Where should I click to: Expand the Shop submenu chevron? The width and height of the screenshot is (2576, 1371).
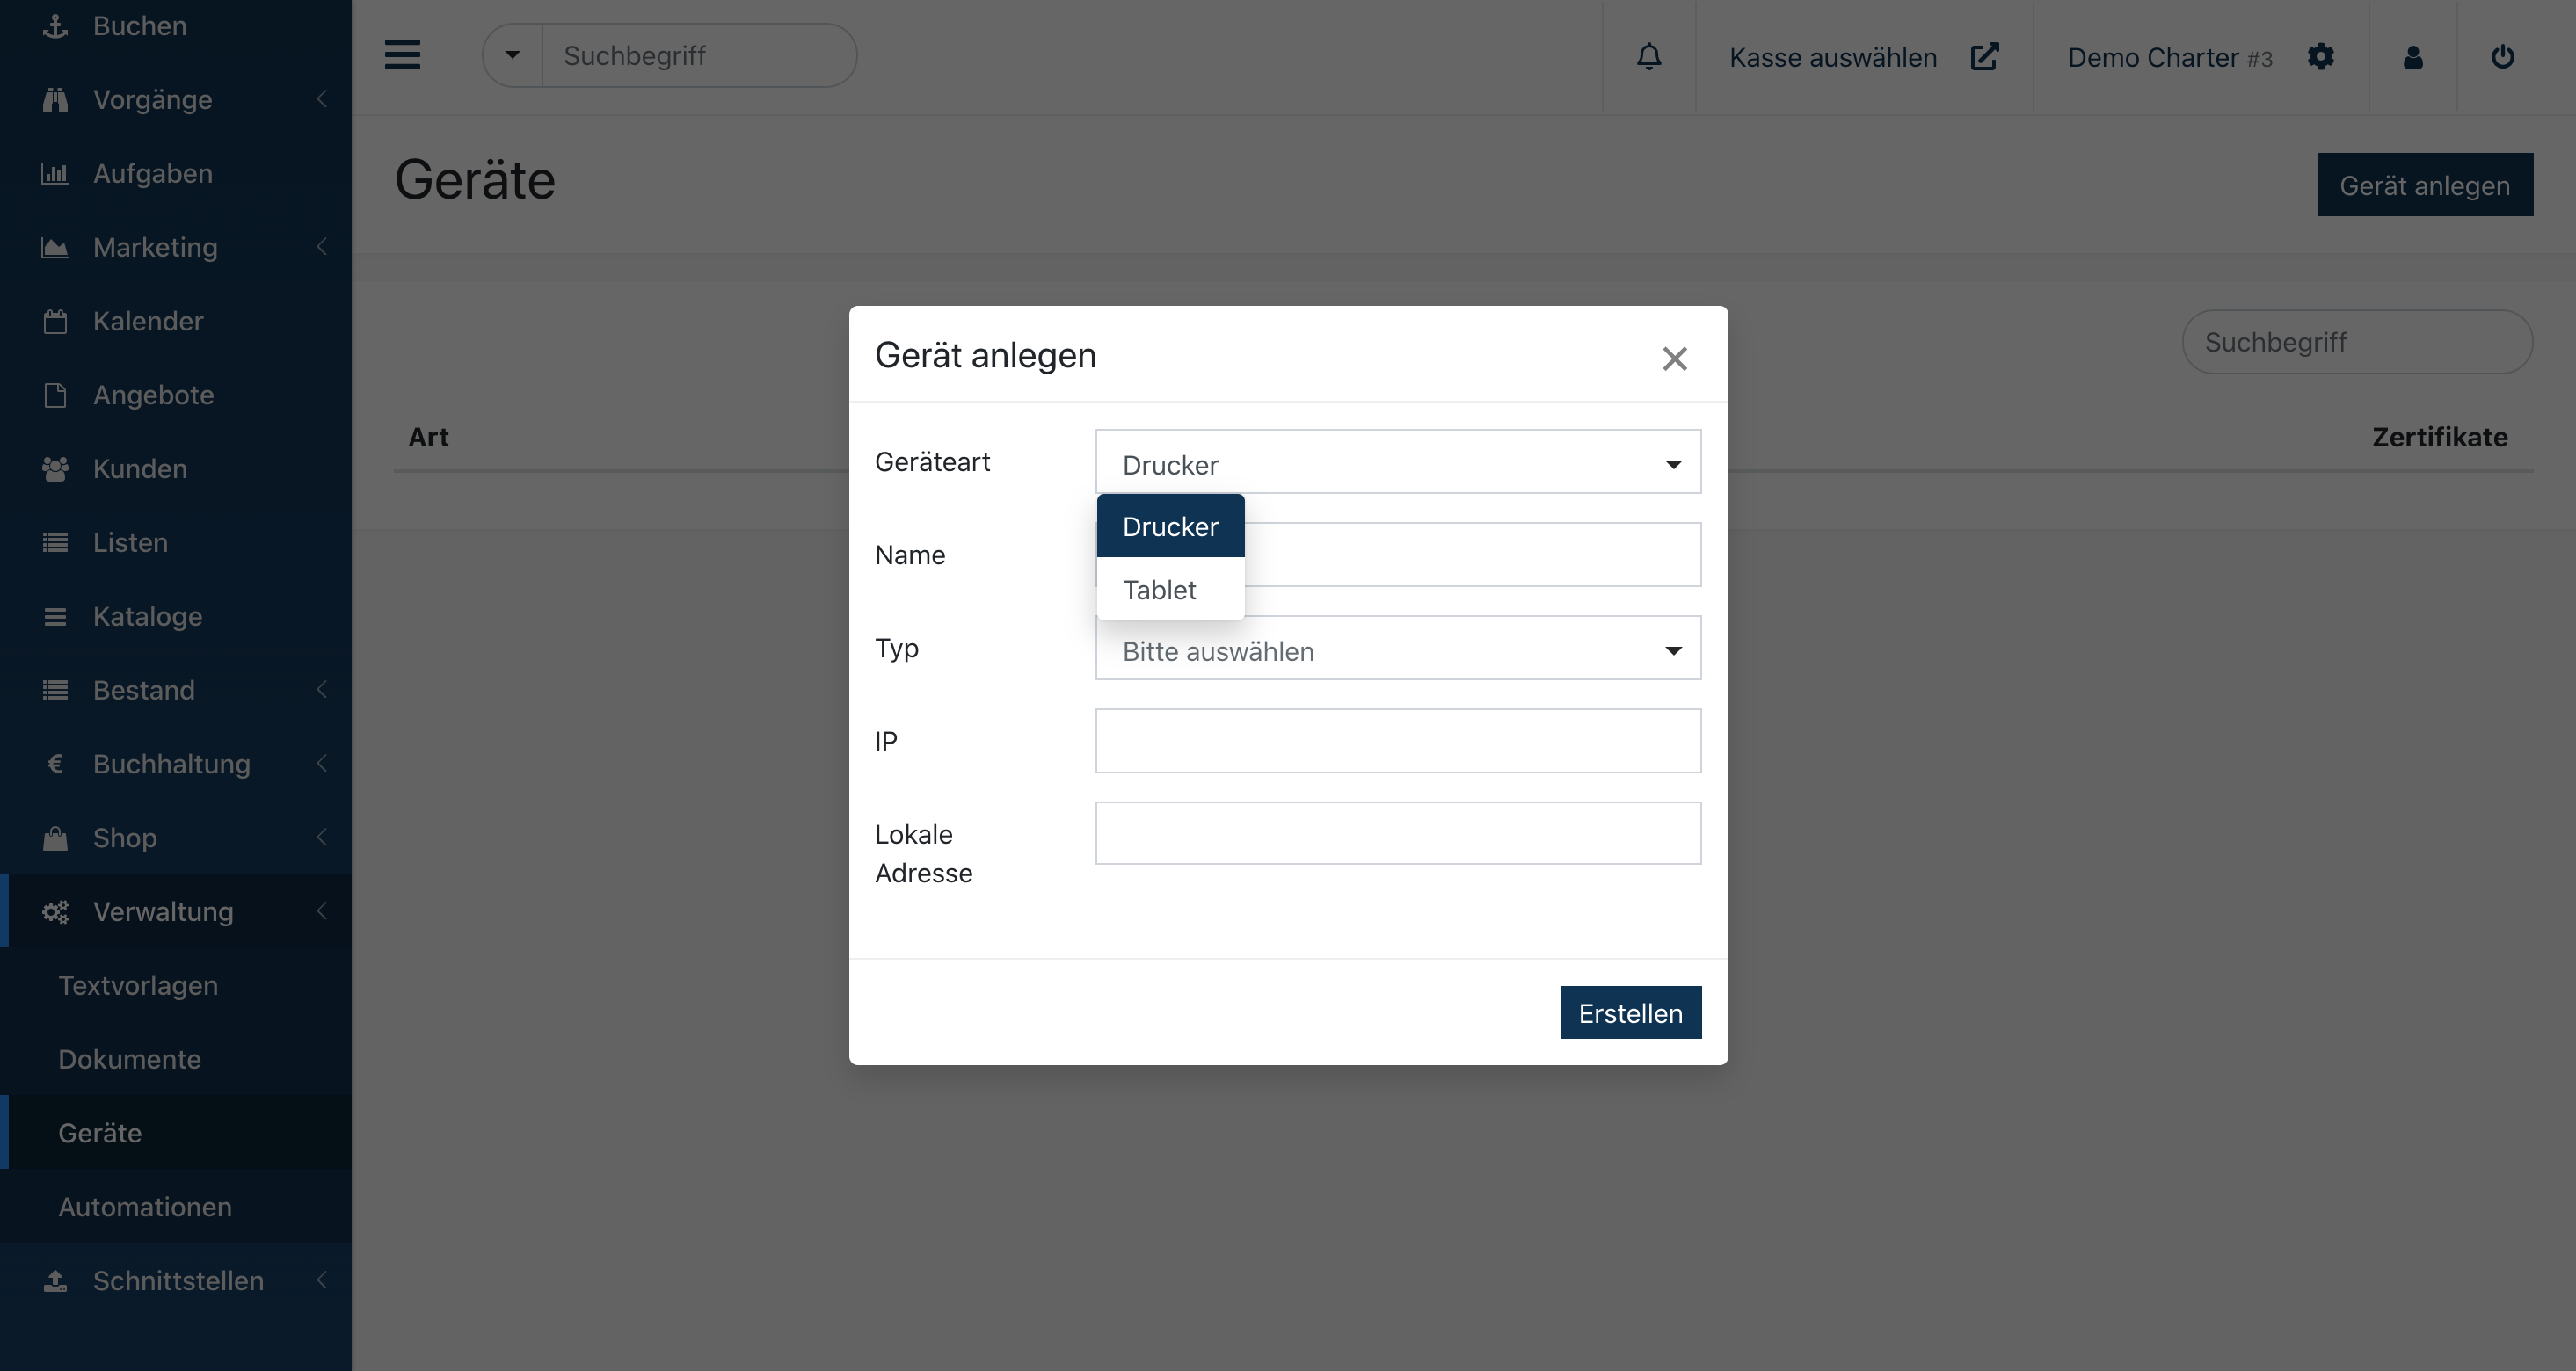[321, 838]
